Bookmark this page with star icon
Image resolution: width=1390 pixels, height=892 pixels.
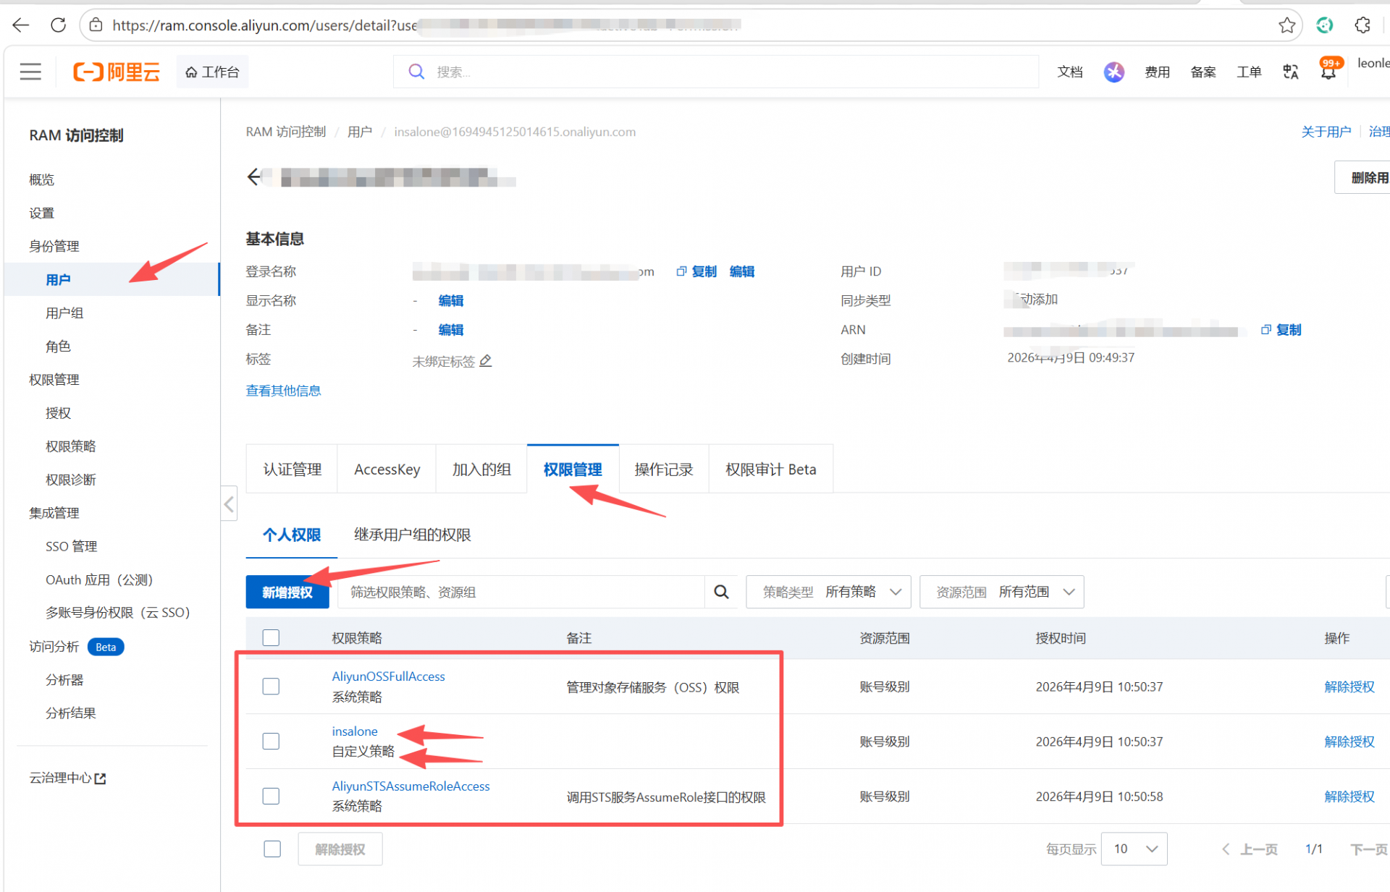tap(1286, 25)
